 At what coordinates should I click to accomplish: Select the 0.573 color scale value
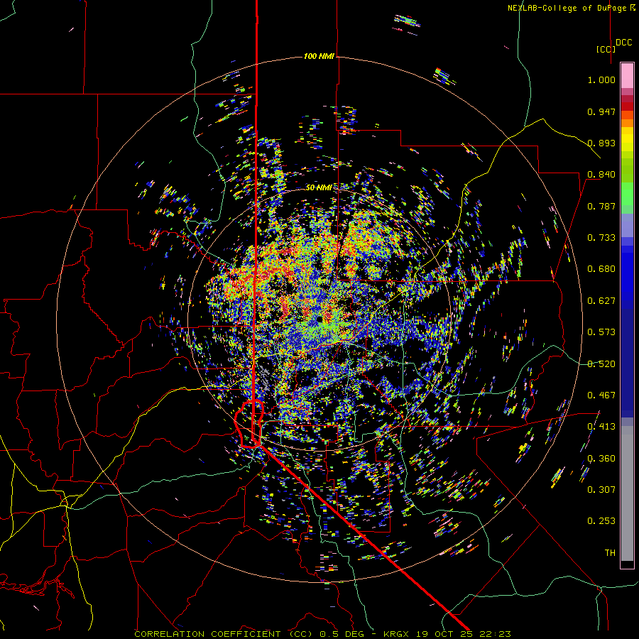(x=601, y=332)
